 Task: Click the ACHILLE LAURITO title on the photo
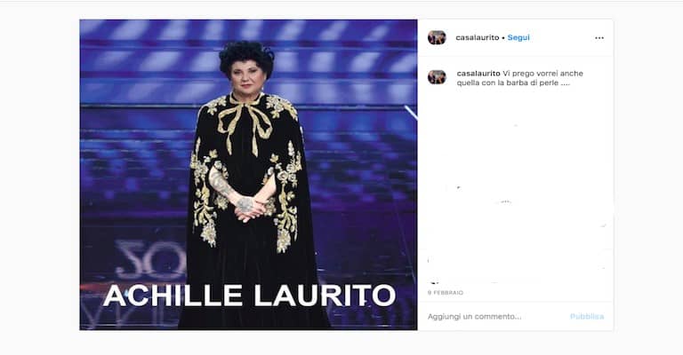[x=249, y=296]
